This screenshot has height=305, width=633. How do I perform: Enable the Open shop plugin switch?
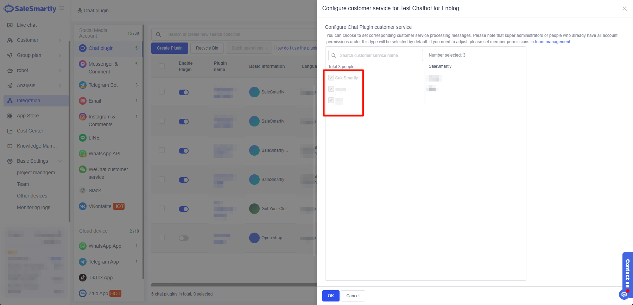(183, 238)
